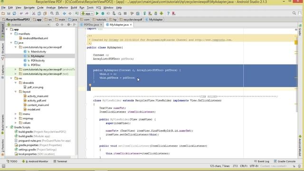This screenshot has width=304, height=171.
Task: Toggle tool window buttons icon in status bar
Action: [3, 166]
